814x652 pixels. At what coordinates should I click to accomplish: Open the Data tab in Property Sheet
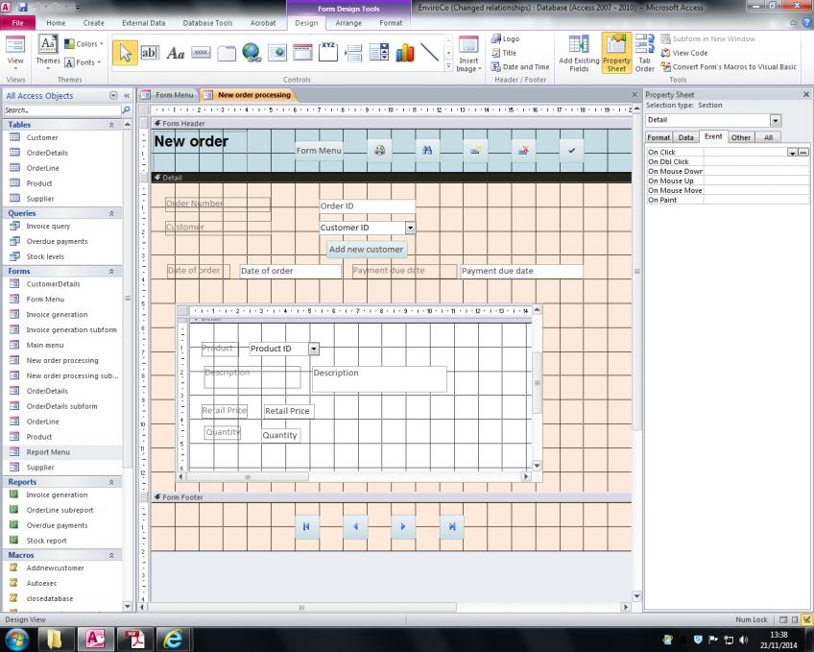[x=685, y=137]
